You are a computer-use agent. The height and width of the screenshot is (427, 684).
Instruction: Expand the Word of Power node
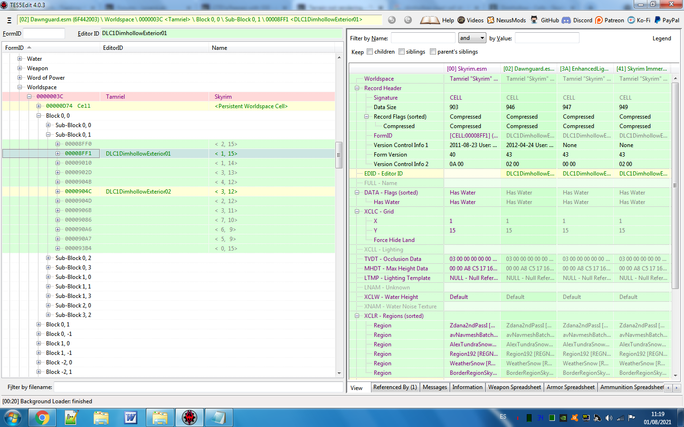pyautogui.click(x=20, y=78)
